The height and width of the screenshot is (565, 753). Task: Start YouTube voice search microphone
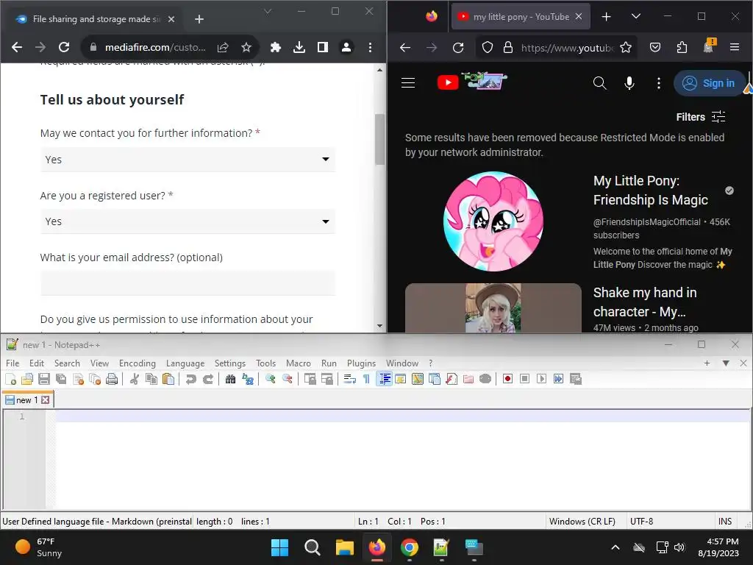[629, 82]
